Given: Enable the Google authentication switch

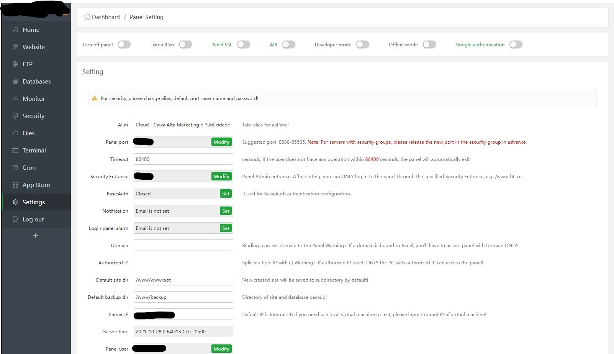Looking at the screenshot, I should 516,44.
